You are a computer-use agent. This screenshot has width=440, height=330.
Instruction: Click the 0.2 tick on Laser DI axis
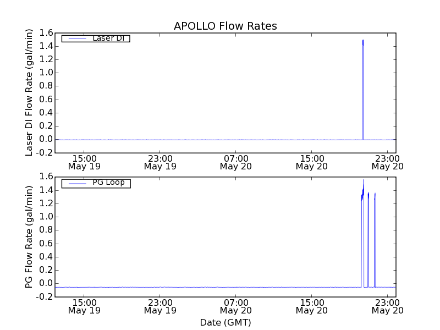(x=46, y=126)
